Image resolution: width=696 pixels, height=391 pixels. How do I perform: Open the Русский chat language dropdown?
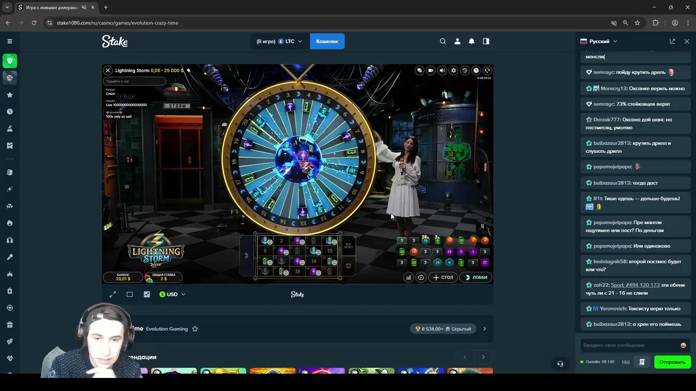[x=599, y=41]
